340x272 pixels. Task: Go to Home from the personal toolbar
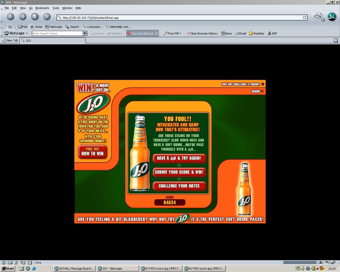tap(36, 27)
